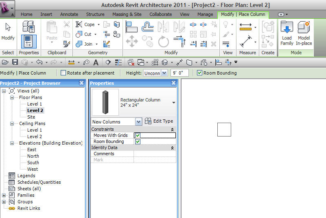The width and height of the screenshot is (326, 218).
Task: Enable Rotate after placement checkbox
Action: (x=63, y=73)
